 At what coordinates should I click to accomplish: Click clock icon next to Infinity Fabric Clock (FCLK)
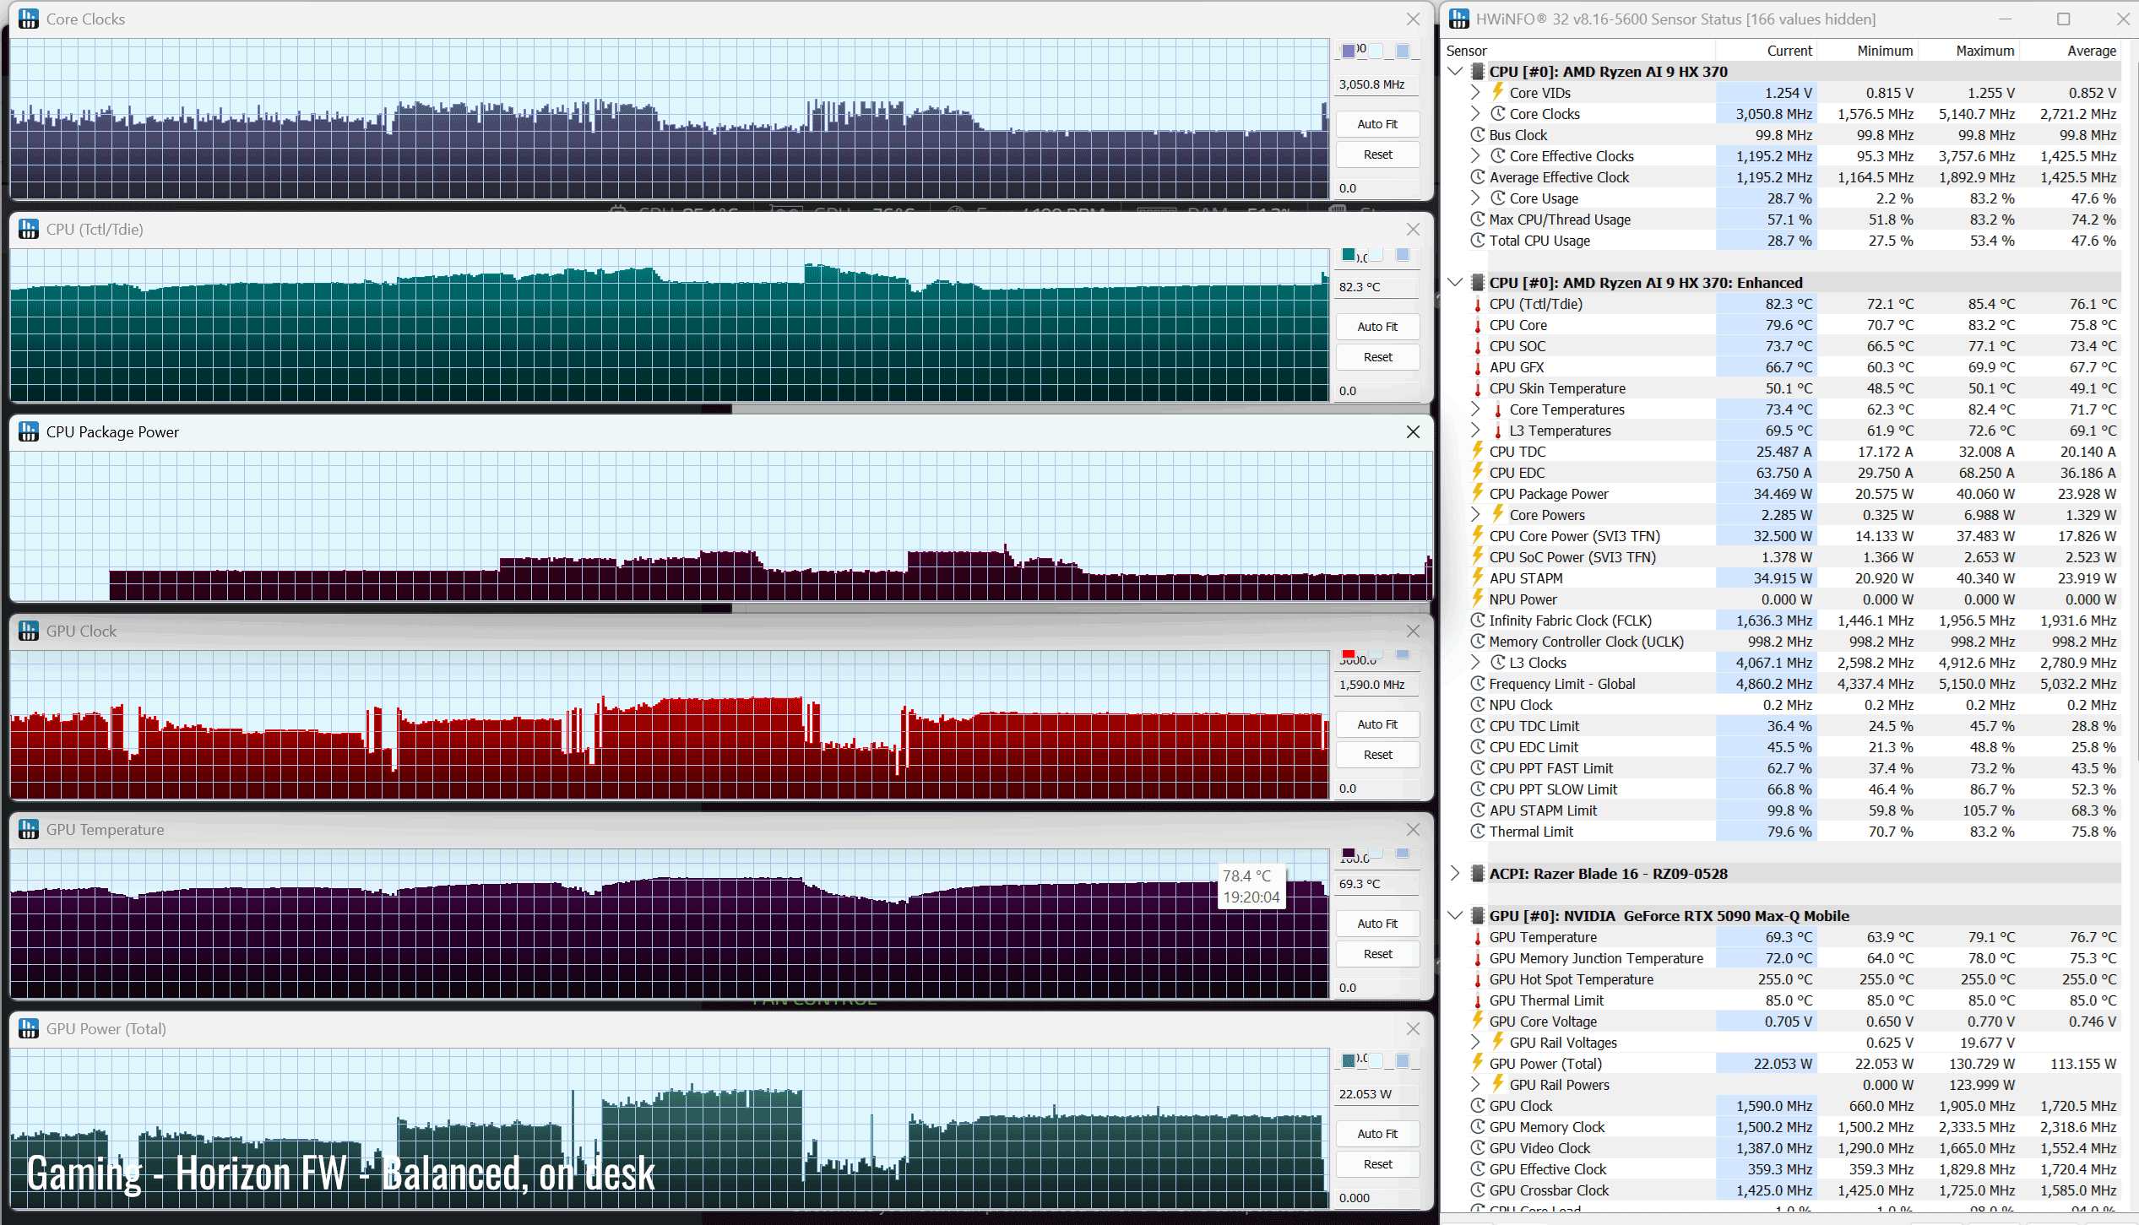click(x=1478, y=621)
